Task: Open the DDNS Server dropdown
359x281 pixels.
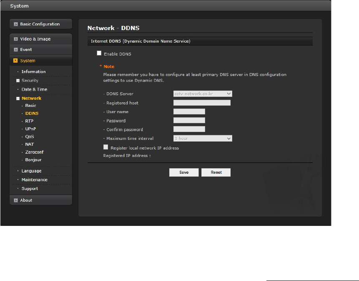Action: click(x=203, y=94)
